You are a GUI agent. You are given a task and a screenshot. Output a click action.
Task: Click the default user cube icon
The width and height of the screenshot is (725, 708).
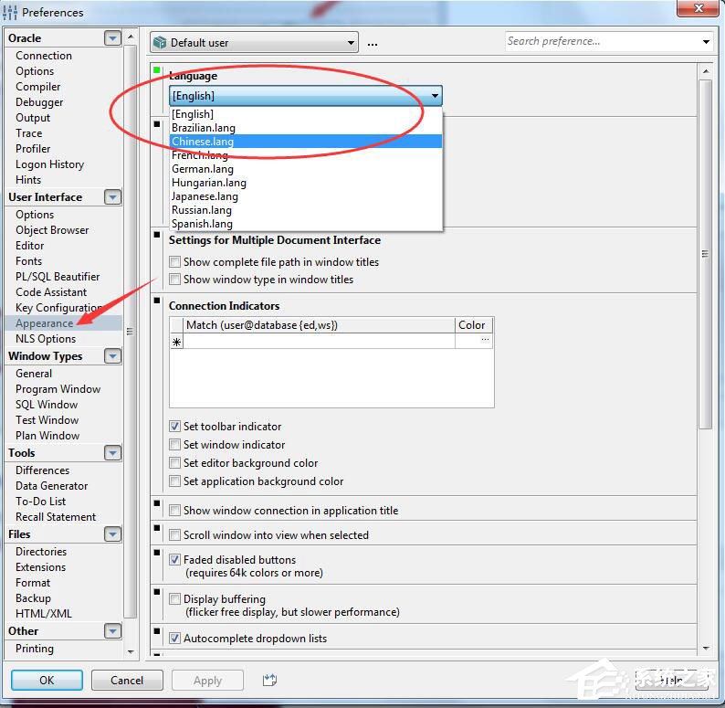coord(160,43)
